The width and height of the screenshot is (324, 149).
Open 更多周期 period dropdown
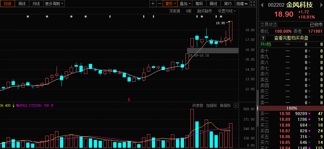[x=54, y=4]
